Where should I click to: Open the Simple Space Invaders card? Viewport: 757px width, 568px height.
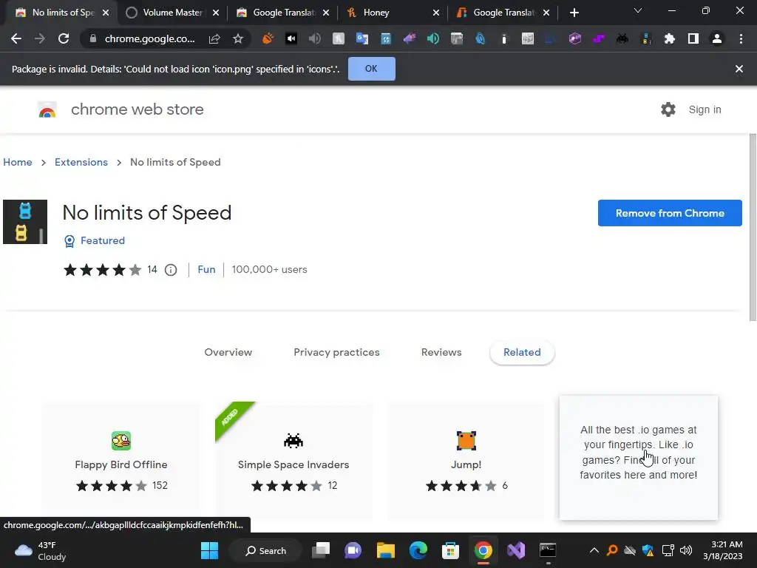pyautogui.click(x=293, y=461)
